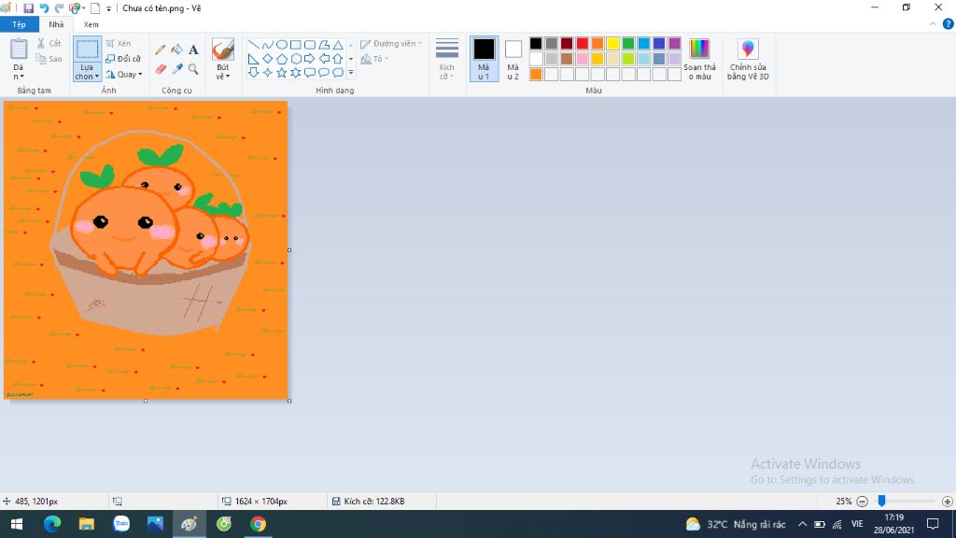
Task: Select the Magnifier tool
Action: [193, 69]
